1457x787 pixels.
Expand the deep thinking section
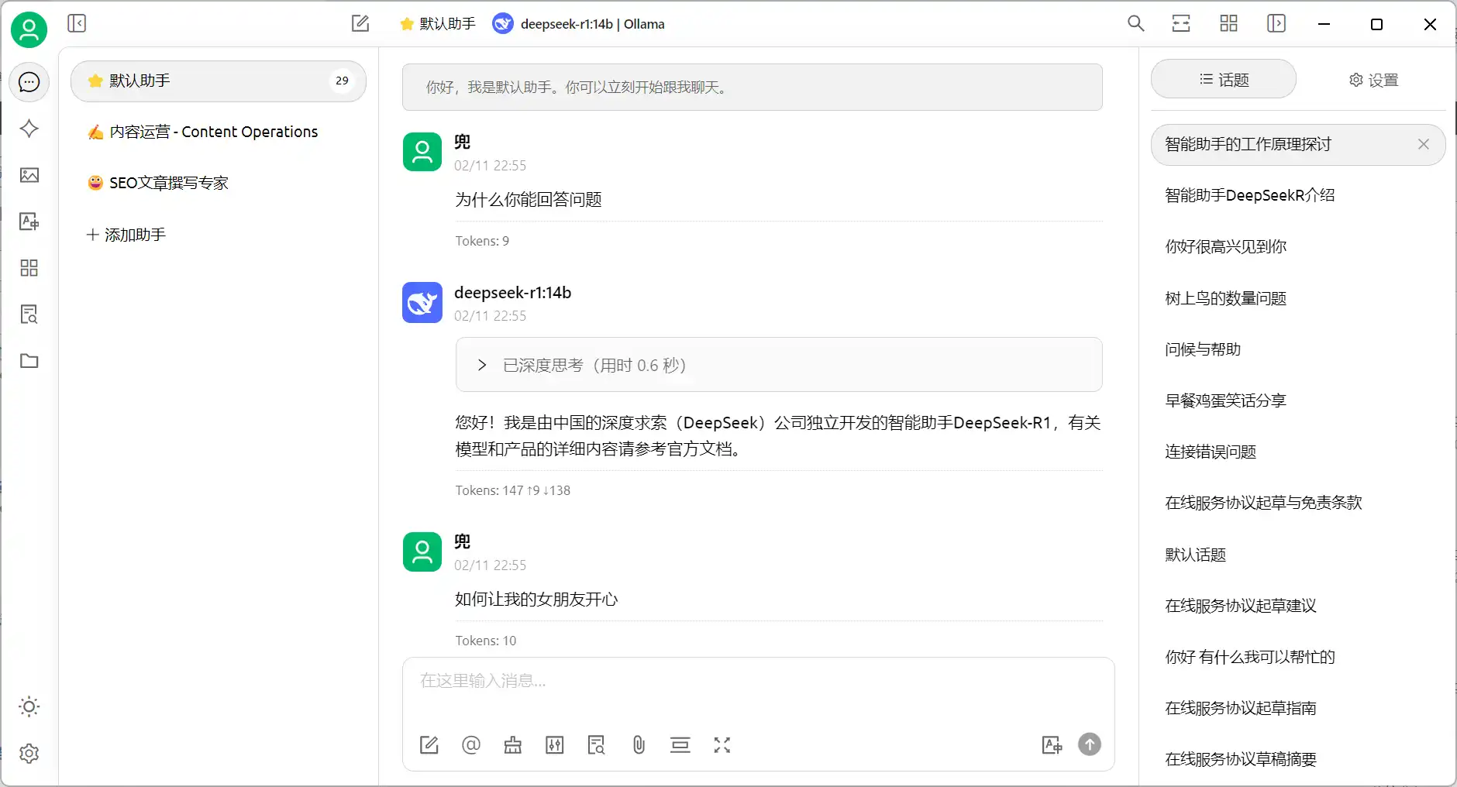pyautogui.click(x=779, y=365)
